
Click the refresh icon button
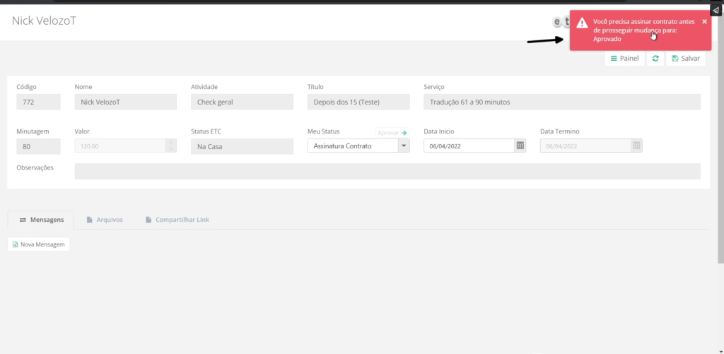[x=655, y=59]
